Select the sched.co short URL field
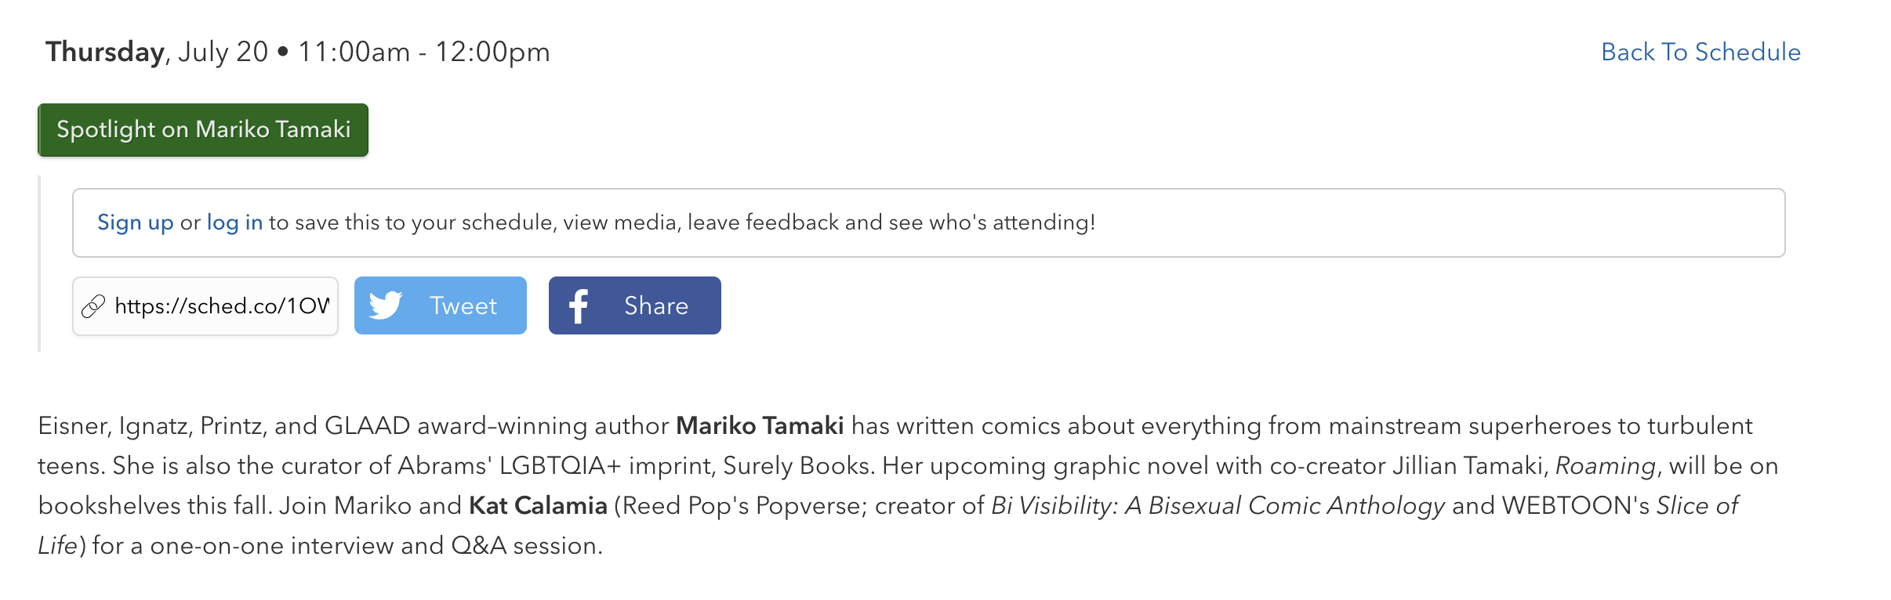The height and width of the screenshot is (600, 1891). click(205, 306)
